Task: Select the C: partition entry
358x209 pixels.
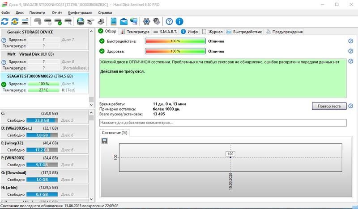Action: point(44,117)
